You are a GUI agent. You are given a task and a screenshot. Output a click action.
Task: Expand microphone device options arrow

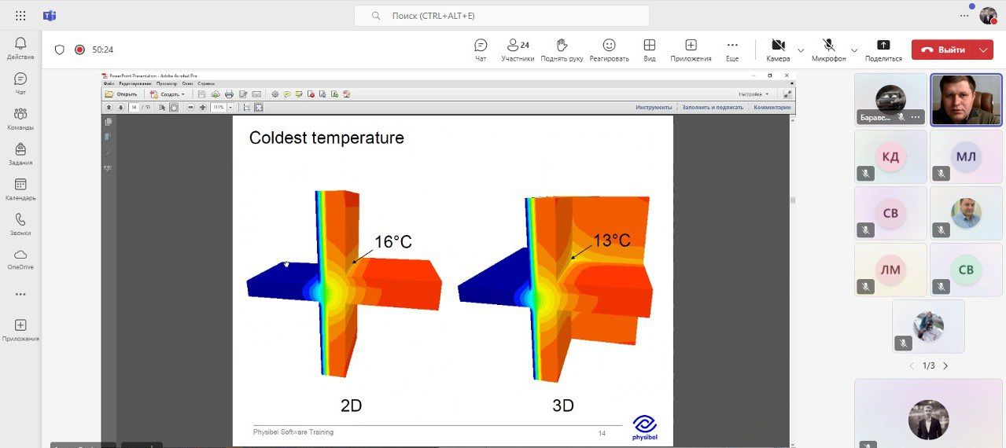click(x=854, y=50)
